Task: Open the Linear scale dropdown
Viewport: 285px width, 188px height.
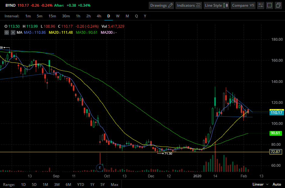Action: 260,184
